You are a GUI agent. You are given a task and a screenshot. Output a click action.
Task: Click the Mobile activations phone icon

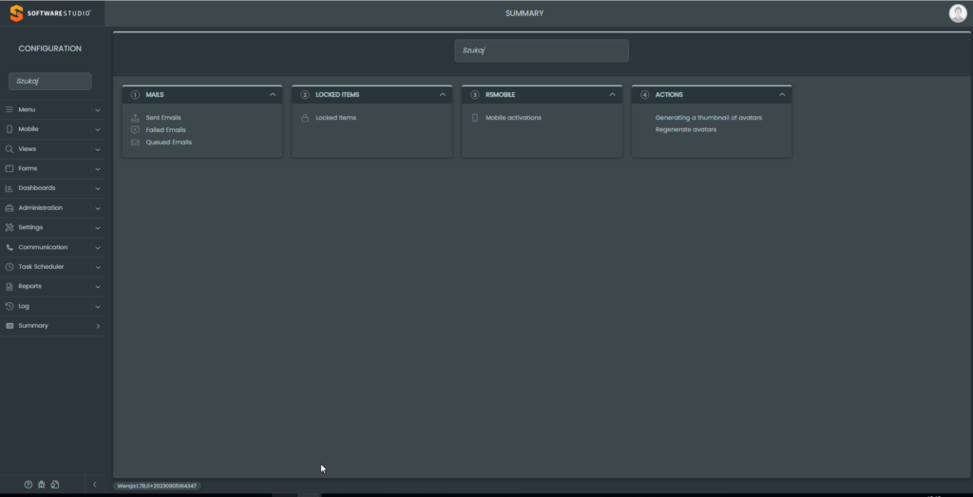click(475, 118)
